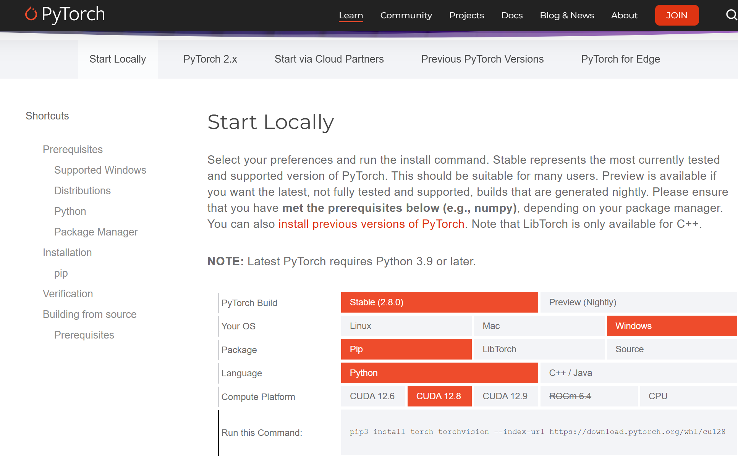Pick the LibTorch package option

coord(539,349)
